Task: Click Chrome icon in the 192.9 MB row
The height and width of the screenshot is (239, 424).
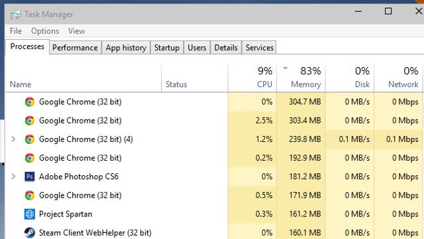Action: click(29, 158)
